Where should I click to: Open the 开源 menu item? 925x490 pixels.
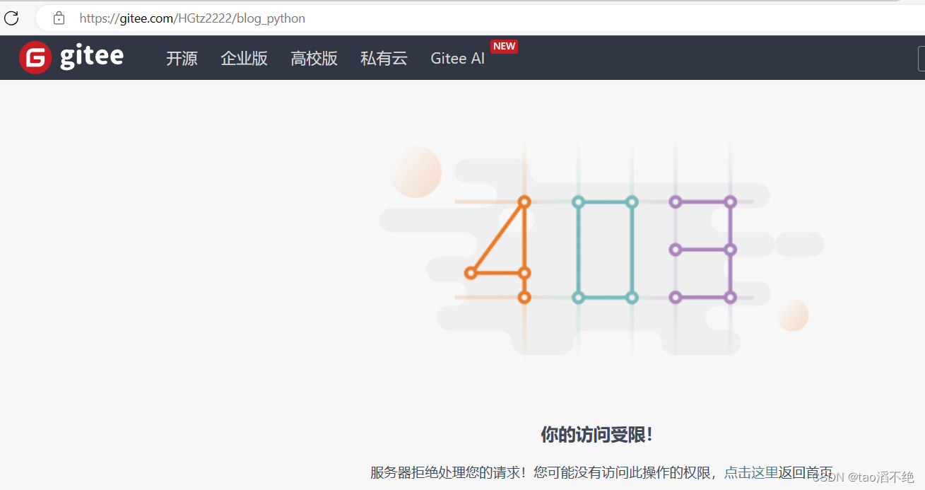point(182,59)
